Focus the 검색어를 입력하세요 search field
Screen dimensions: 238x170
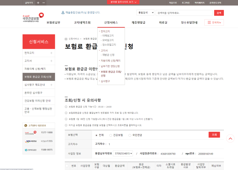click(184, 13)
